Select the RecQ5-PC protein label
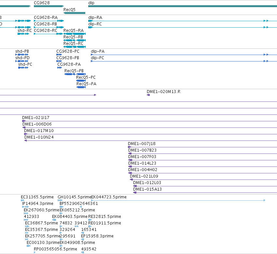Image resolution: width=277 pixels, height=254 pixels. pyautogui.click(x=86, y=77)
